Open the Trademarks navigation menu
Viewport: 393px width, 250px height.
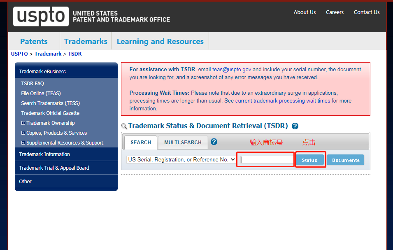[86, 41]
